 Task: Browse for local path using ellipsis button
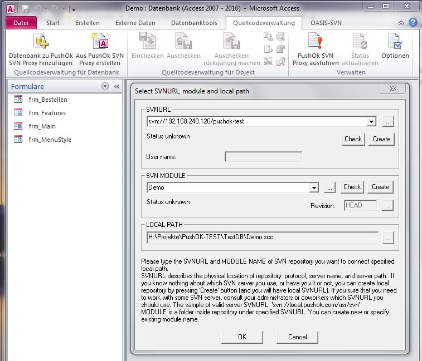pos(388,238)
